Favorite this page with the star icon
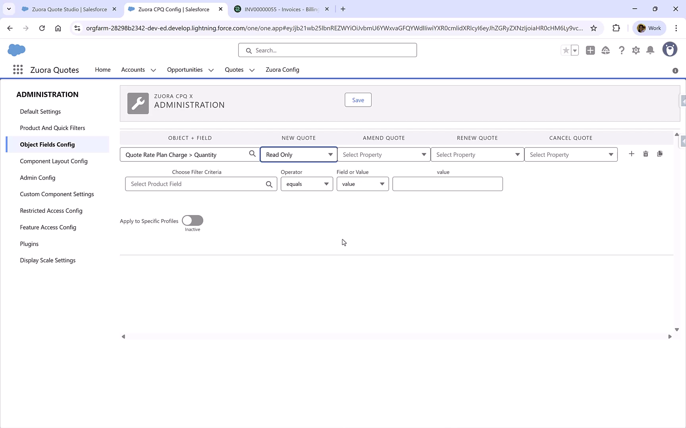The image size is (686, 428). tap(566, 50)
